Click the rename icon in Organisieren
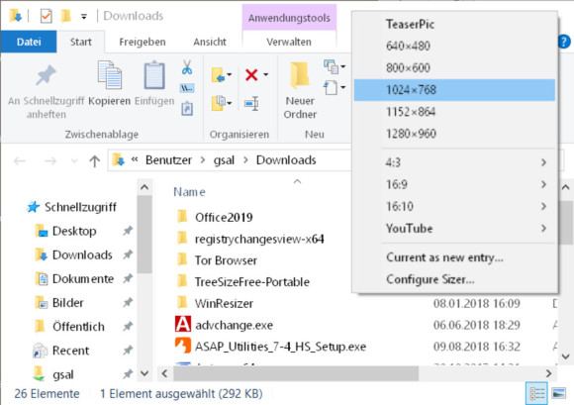Image resolution: width=574 pixels, height=405 pixels. 251,104
